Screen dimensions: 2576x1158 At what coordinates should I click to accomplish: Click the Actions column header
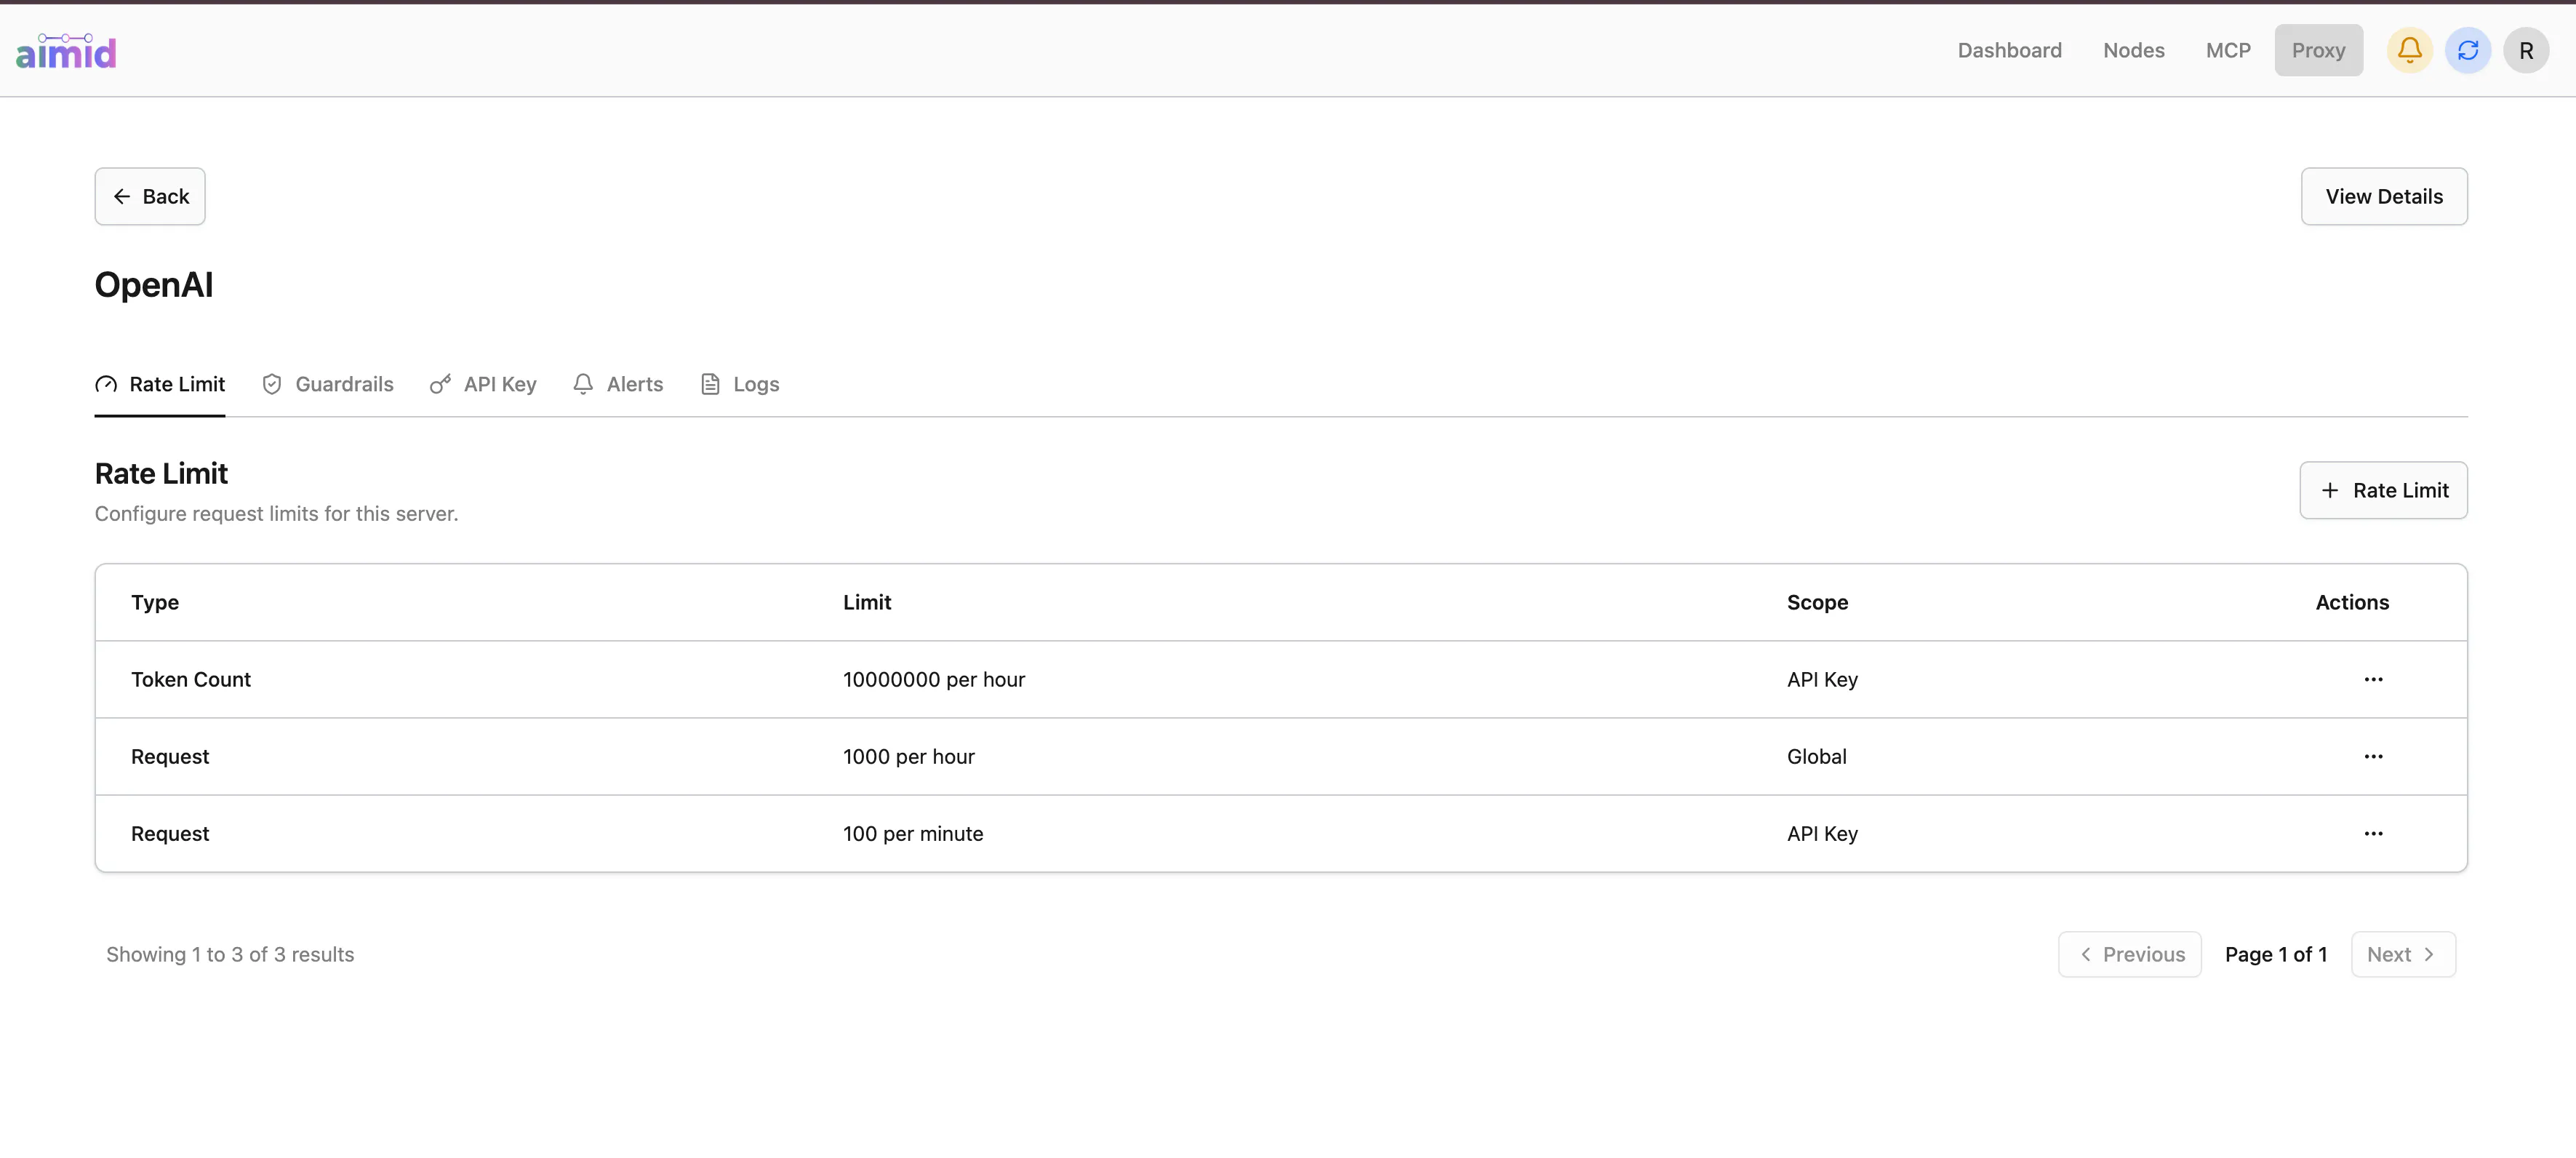coord(2352,602)
